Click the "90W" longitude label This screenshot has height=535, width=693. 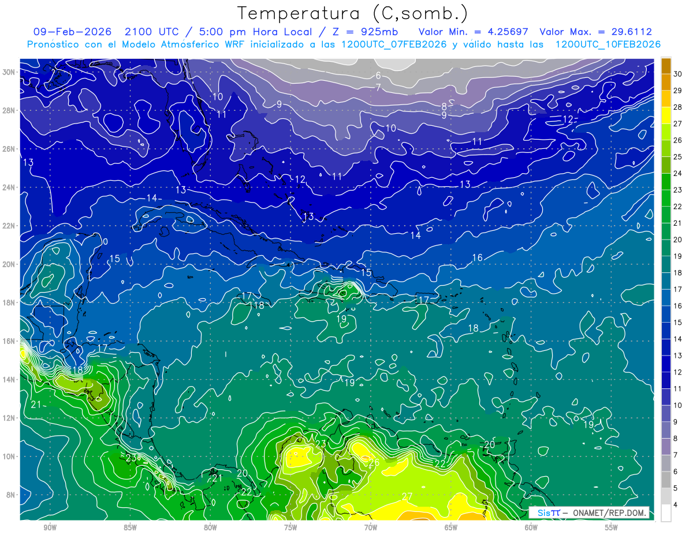pos(50,527)
